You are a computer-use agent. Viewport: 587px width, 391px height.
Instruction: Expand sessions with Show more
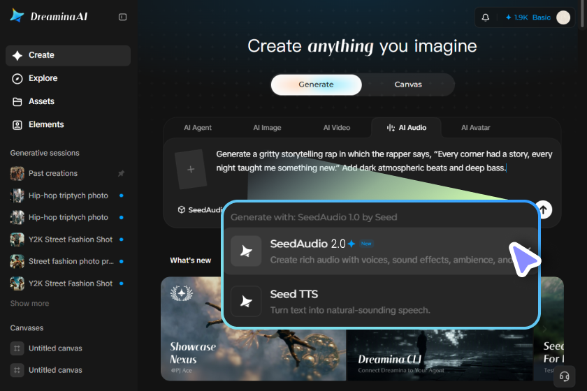[29, 304]
